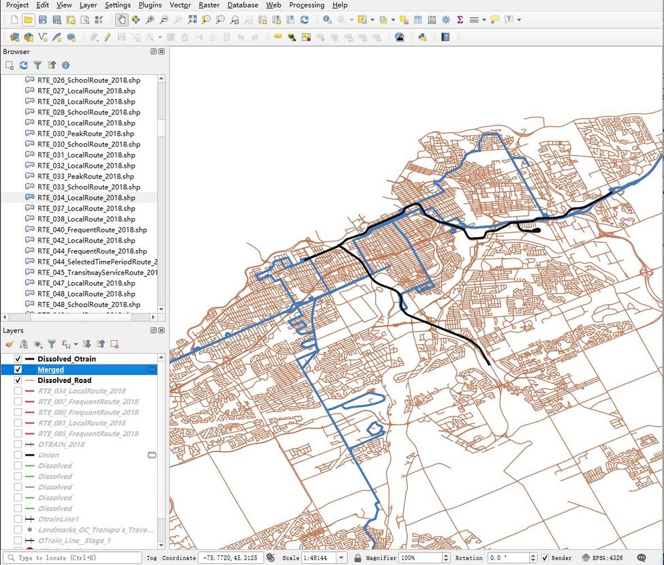
Task: Select the Pan Map tool
Action: click(x=123, y=20)
